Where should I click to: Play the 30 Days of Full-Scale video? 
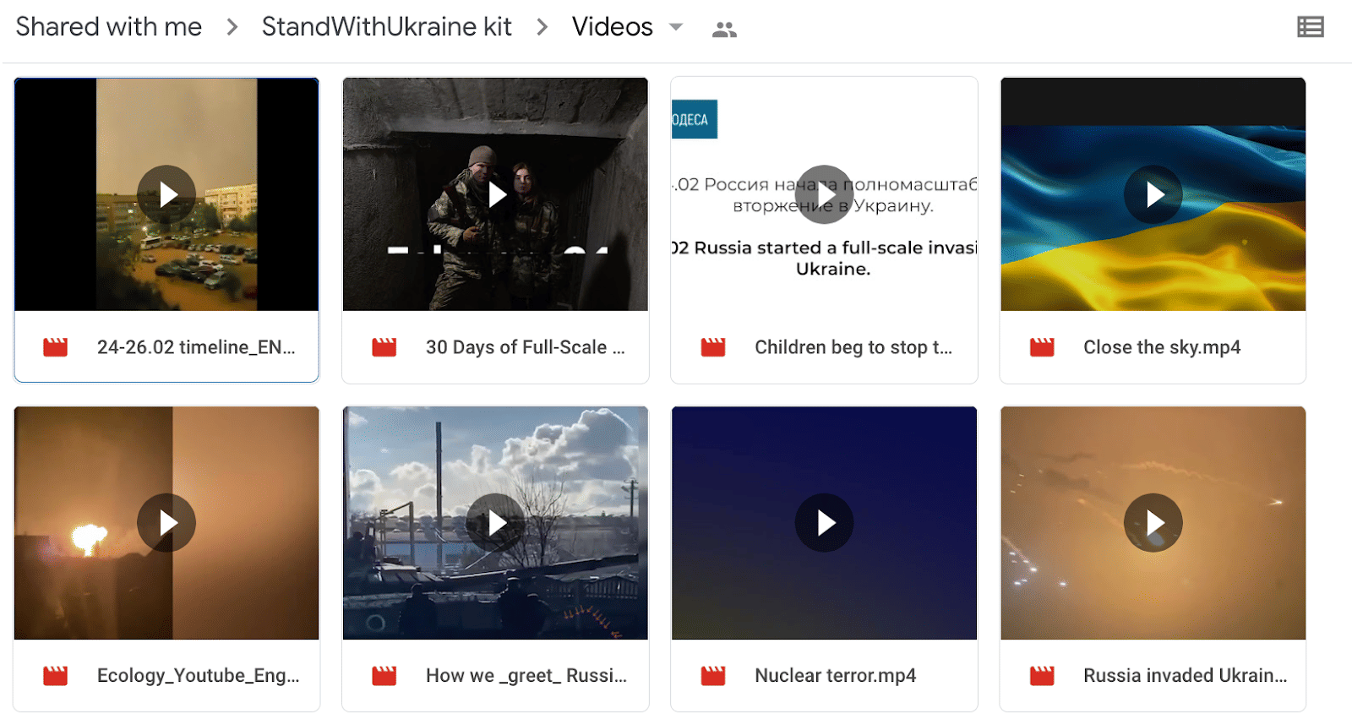[x=496, y=194]
